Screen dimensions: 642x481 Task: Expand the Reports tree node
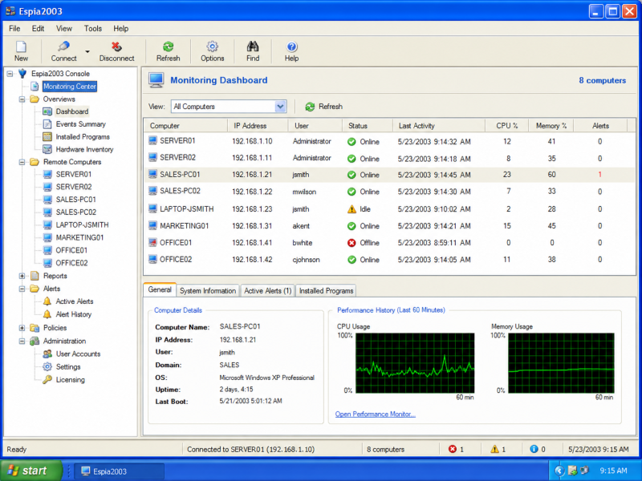point(22,276)
